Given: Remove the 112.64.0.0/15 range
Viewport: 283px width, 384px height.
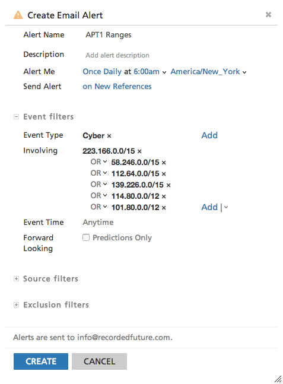Looking at the screenshot, I should (164, 174).
